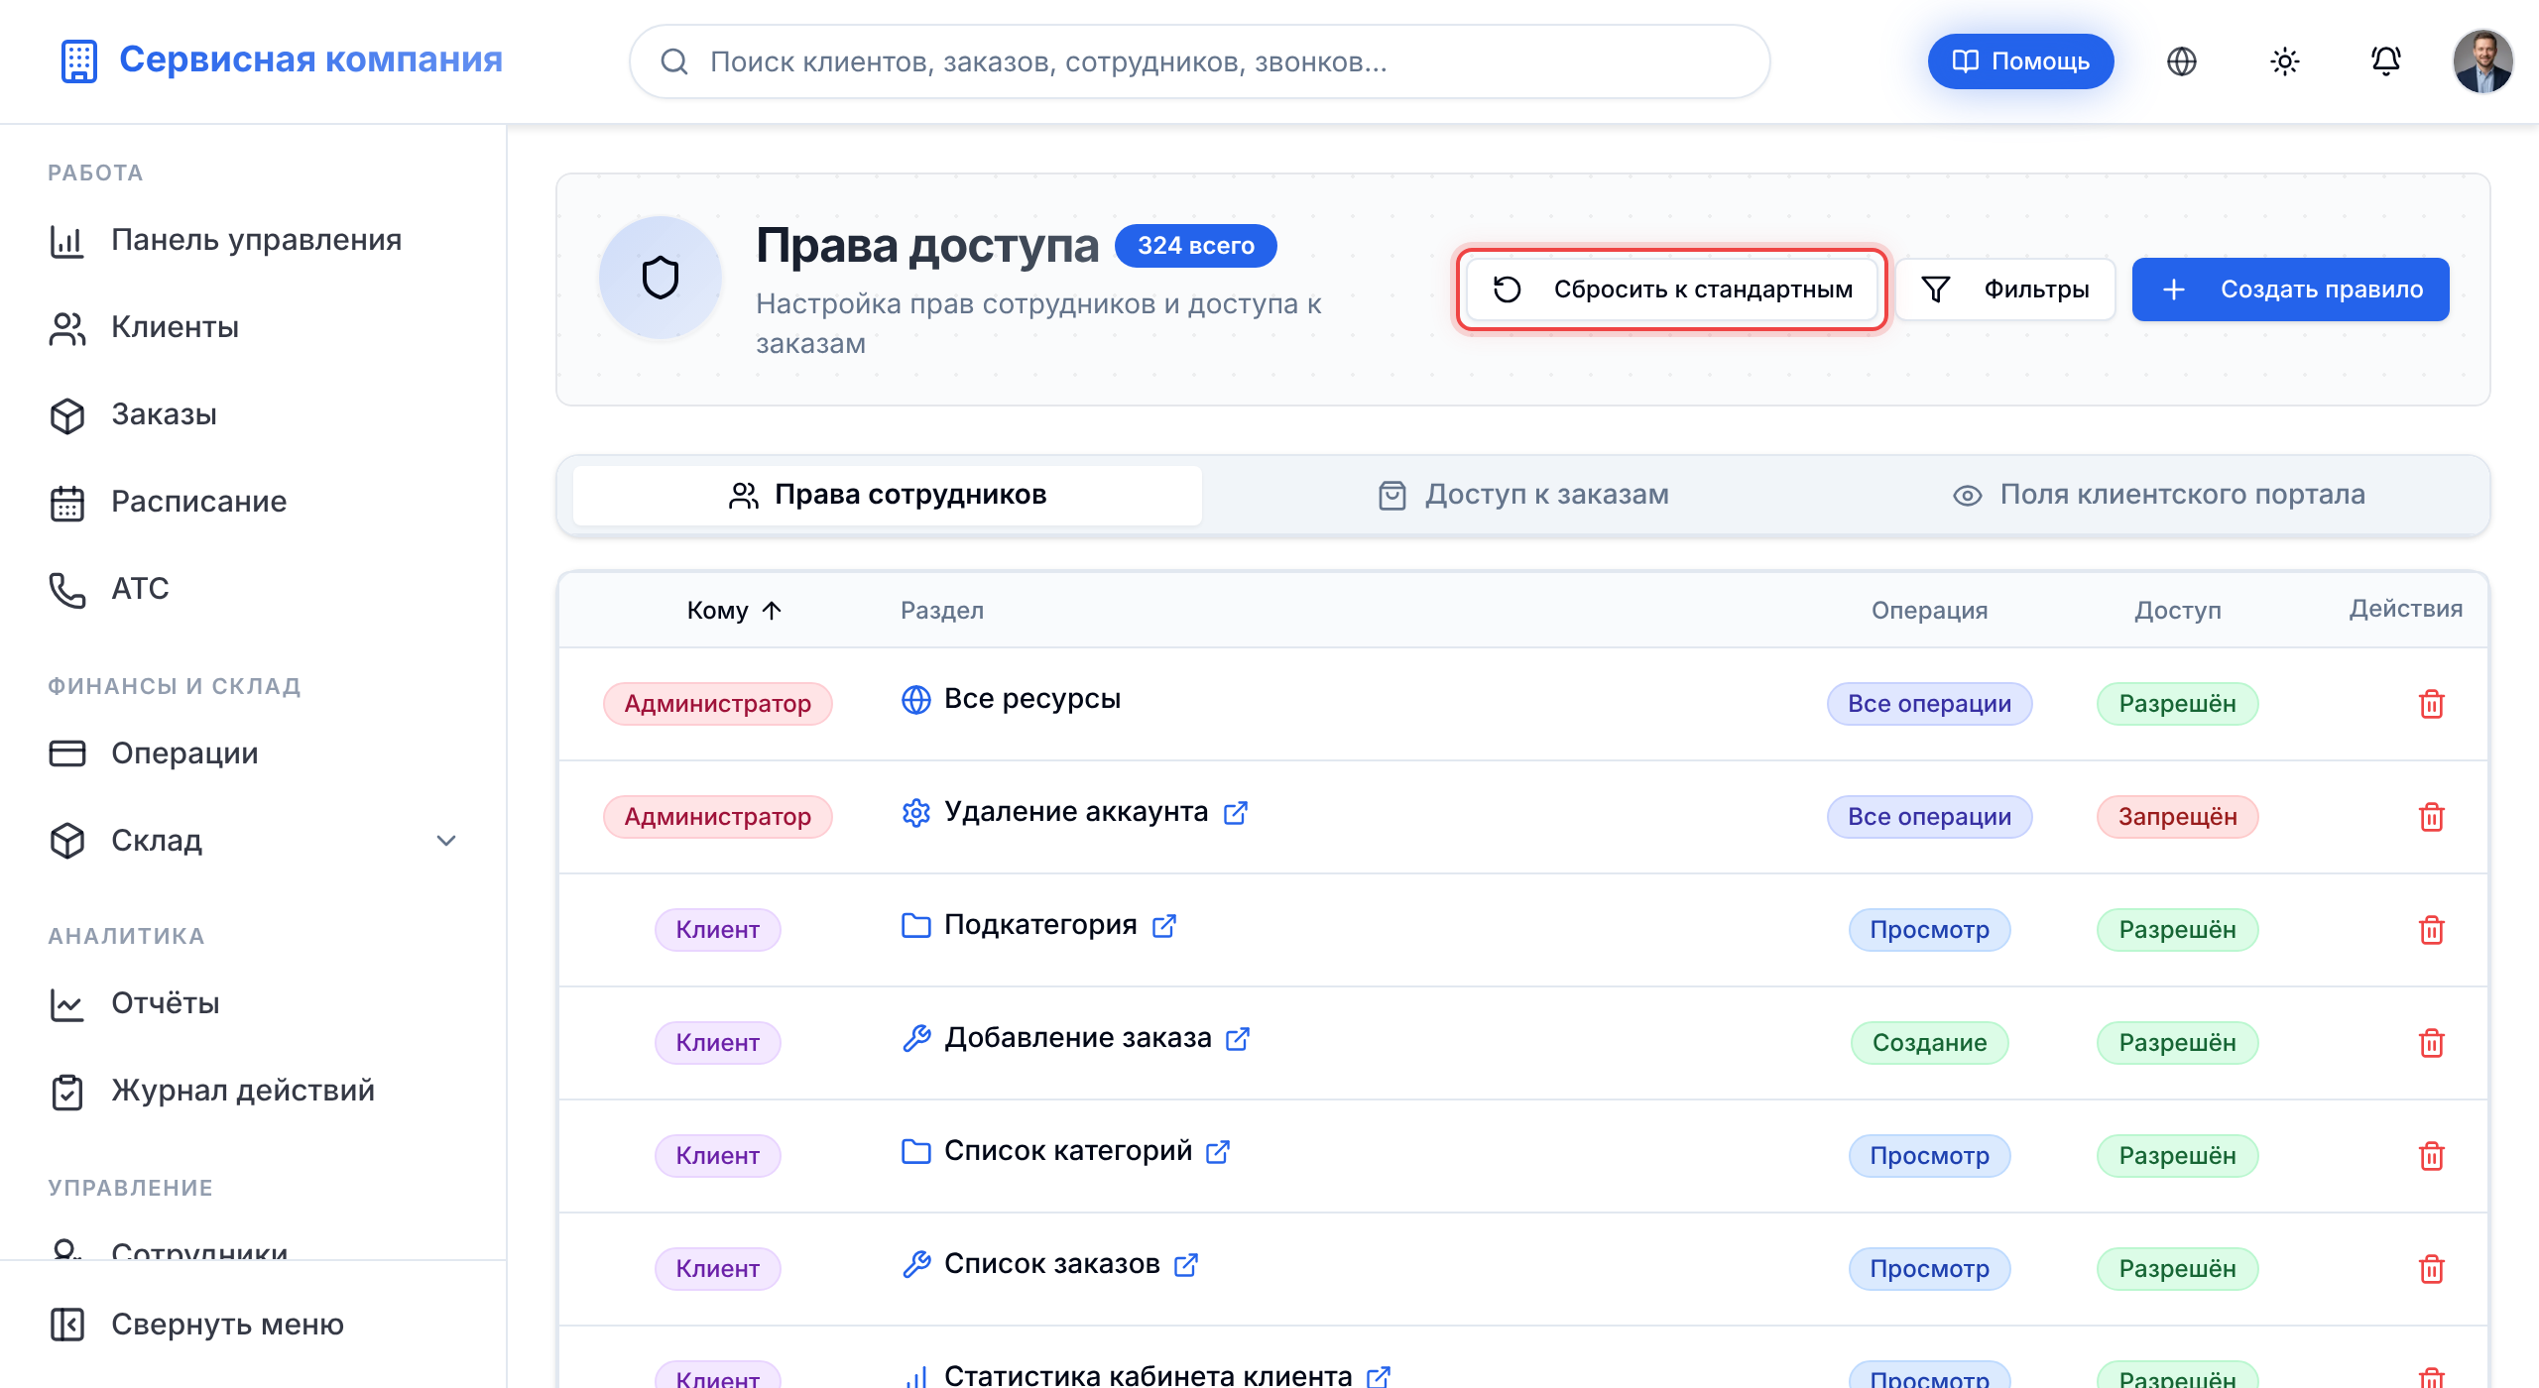Image resolution: width=2539 pixels, height=1388 pixels.
Task: Switch to Поля клиентского портала tab
Action: pyautogui.click(x=2158, y=495)
